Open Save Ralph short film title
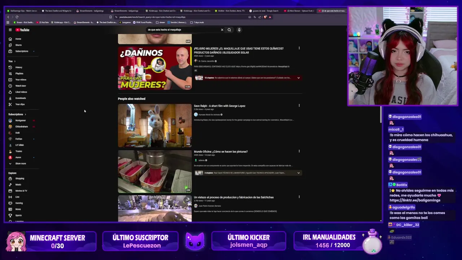 point(219,106)
